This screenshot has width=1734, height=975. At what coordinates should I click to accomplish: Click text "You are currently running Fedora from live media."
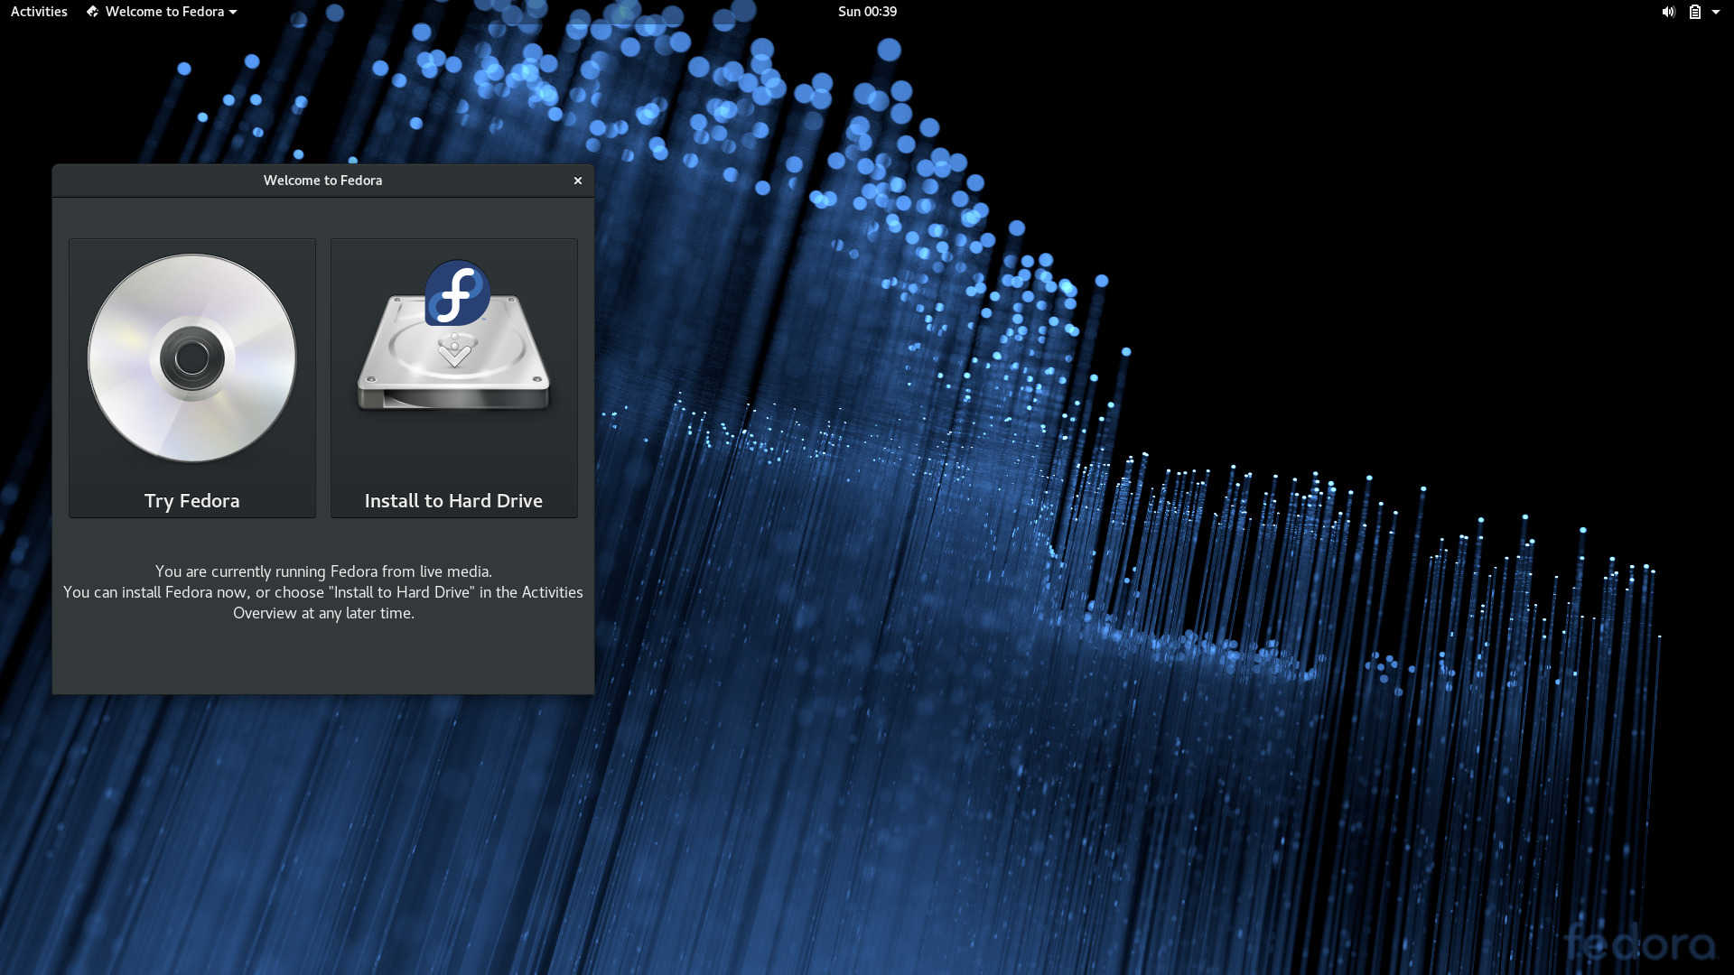coord(323,571)
